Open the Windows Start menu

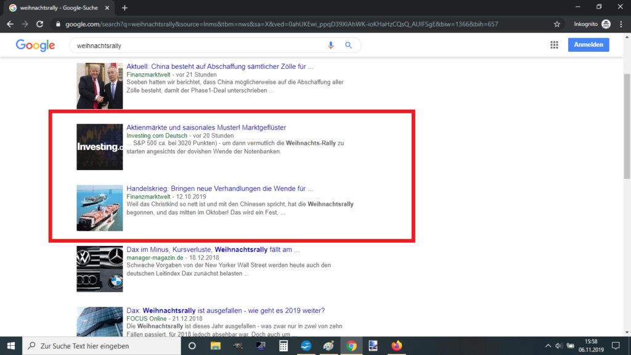pos(11,346)
